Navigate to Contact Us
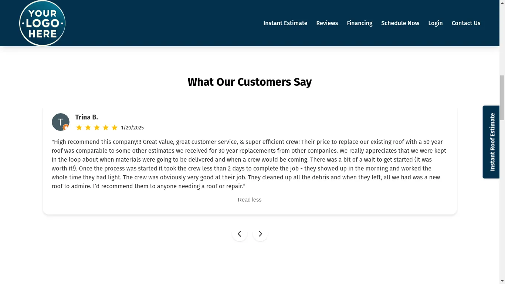505x284 pixels. (x=466, y=23)
